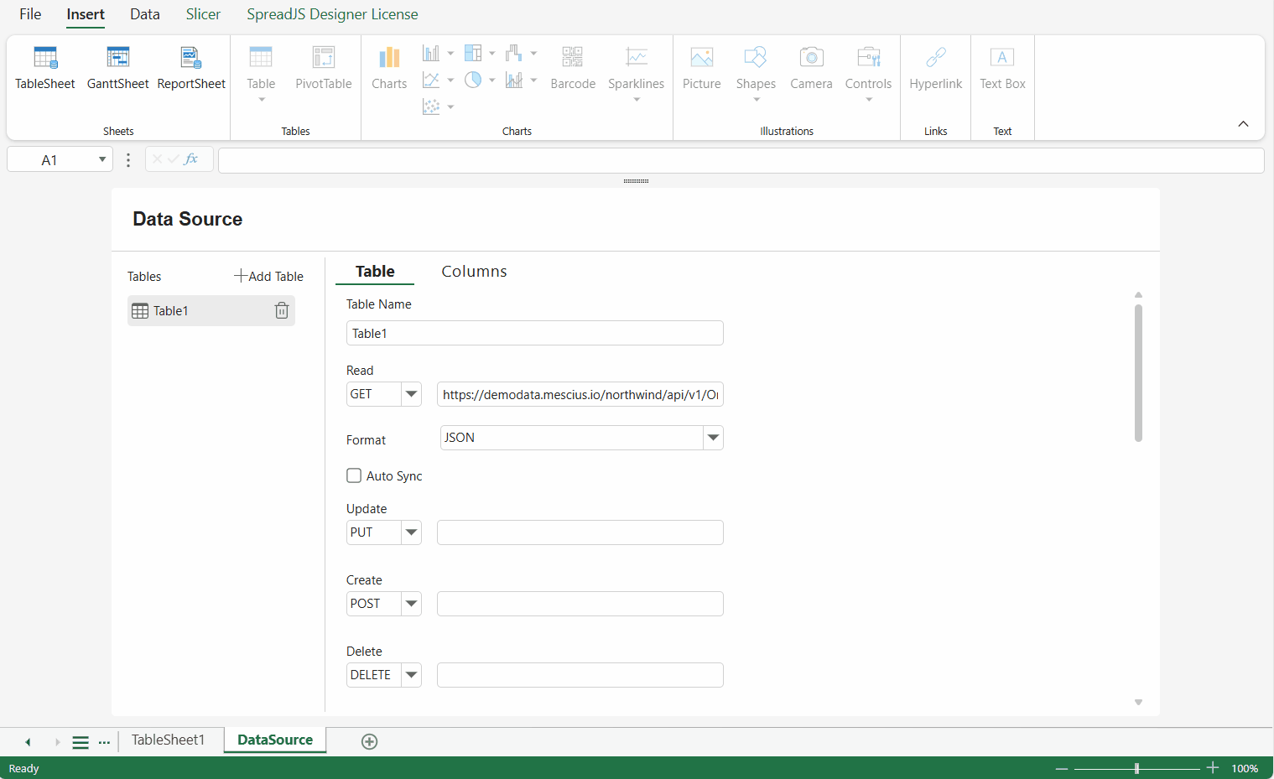Click the zoom in plus icon
Viewport: 1274px width, 779px height.
[x=1213, y=768]
